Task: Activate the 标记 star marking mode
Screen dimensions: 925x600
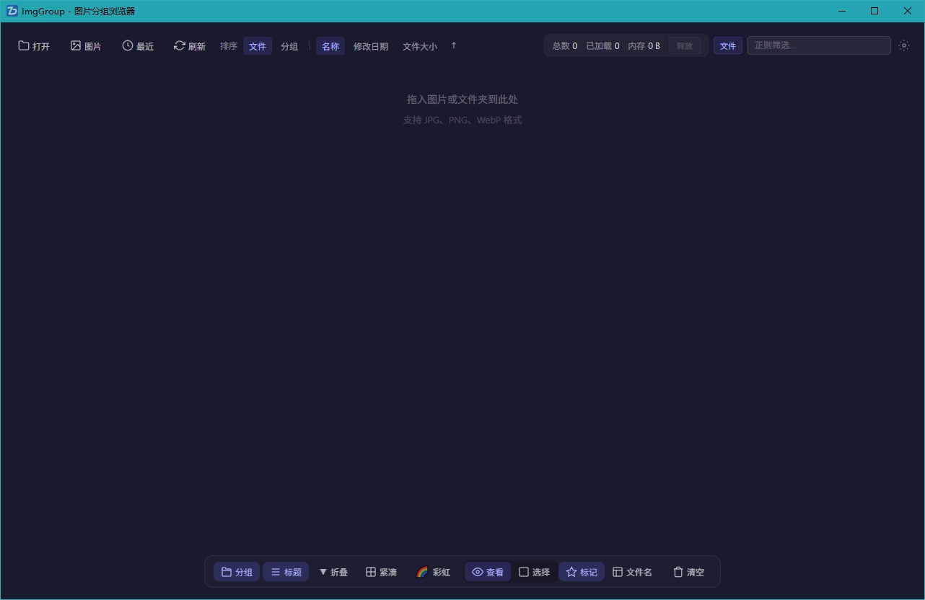Action: tap(582, 572)
